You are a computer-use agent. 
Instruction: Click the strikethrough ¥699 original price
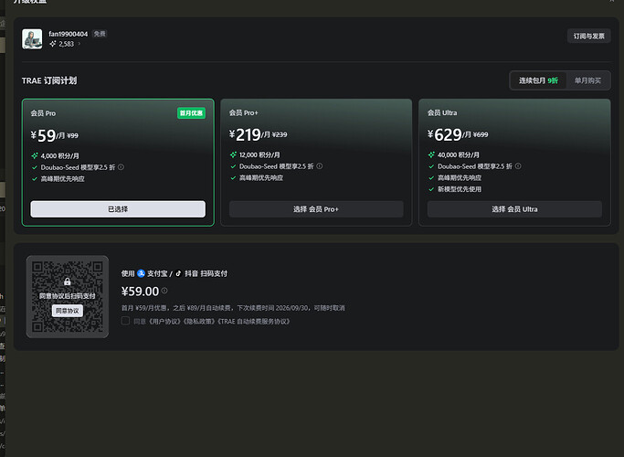[481, 135]
